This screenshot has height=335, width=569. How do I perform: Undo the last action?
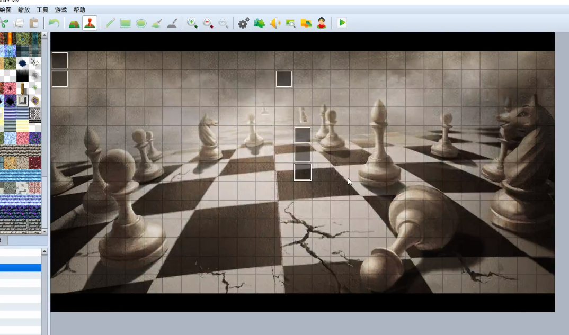pyautogui.click(x=54, y=23)
